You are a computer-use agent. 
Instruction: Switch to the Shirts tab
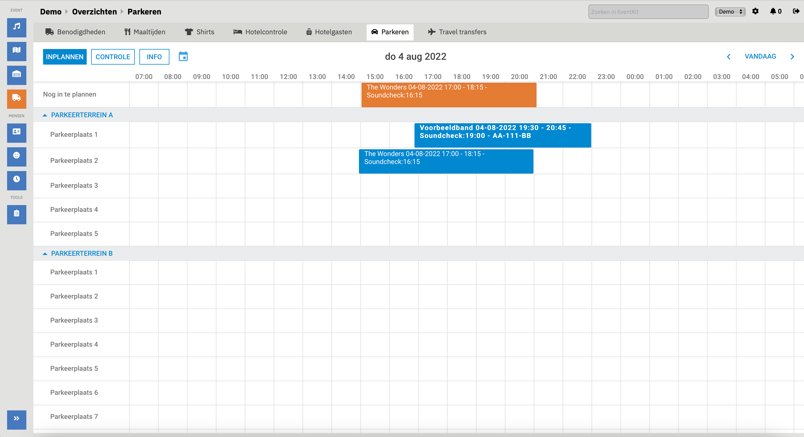point(199,32)
